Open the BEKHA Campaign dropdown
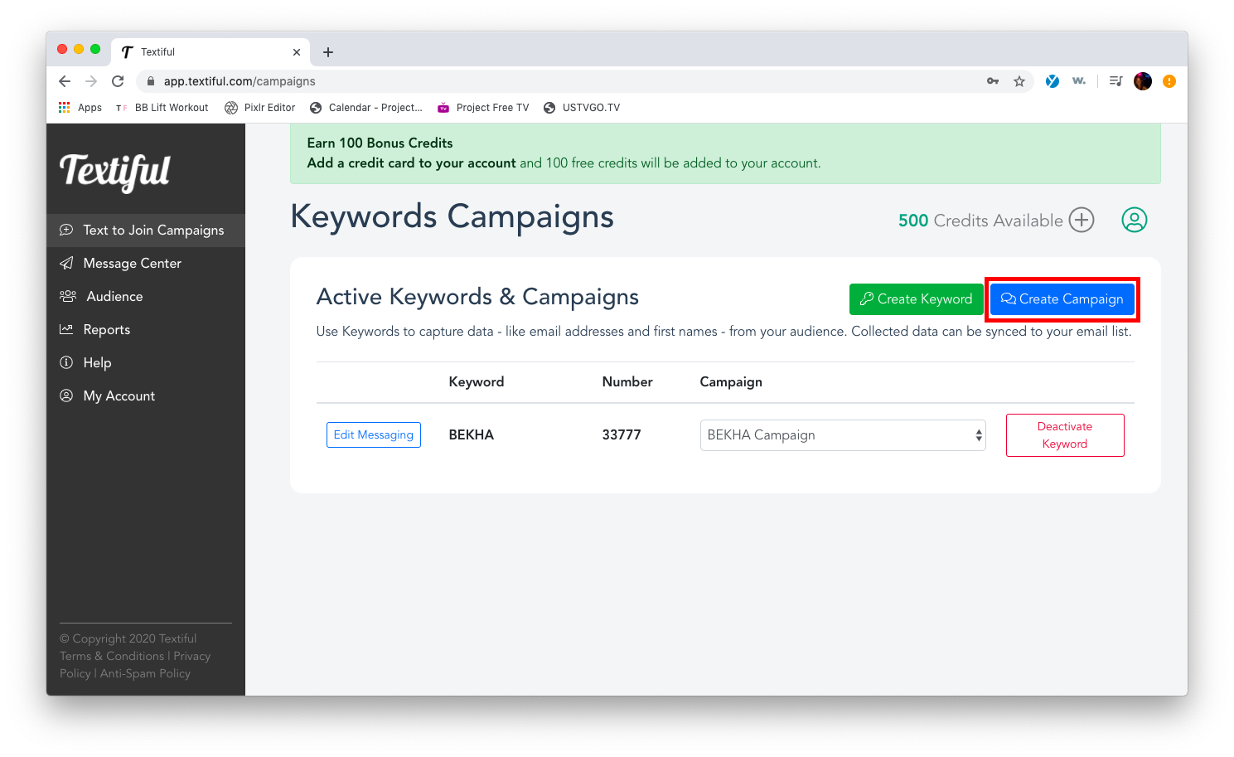 pyautogui.click(x=843, y=435)
